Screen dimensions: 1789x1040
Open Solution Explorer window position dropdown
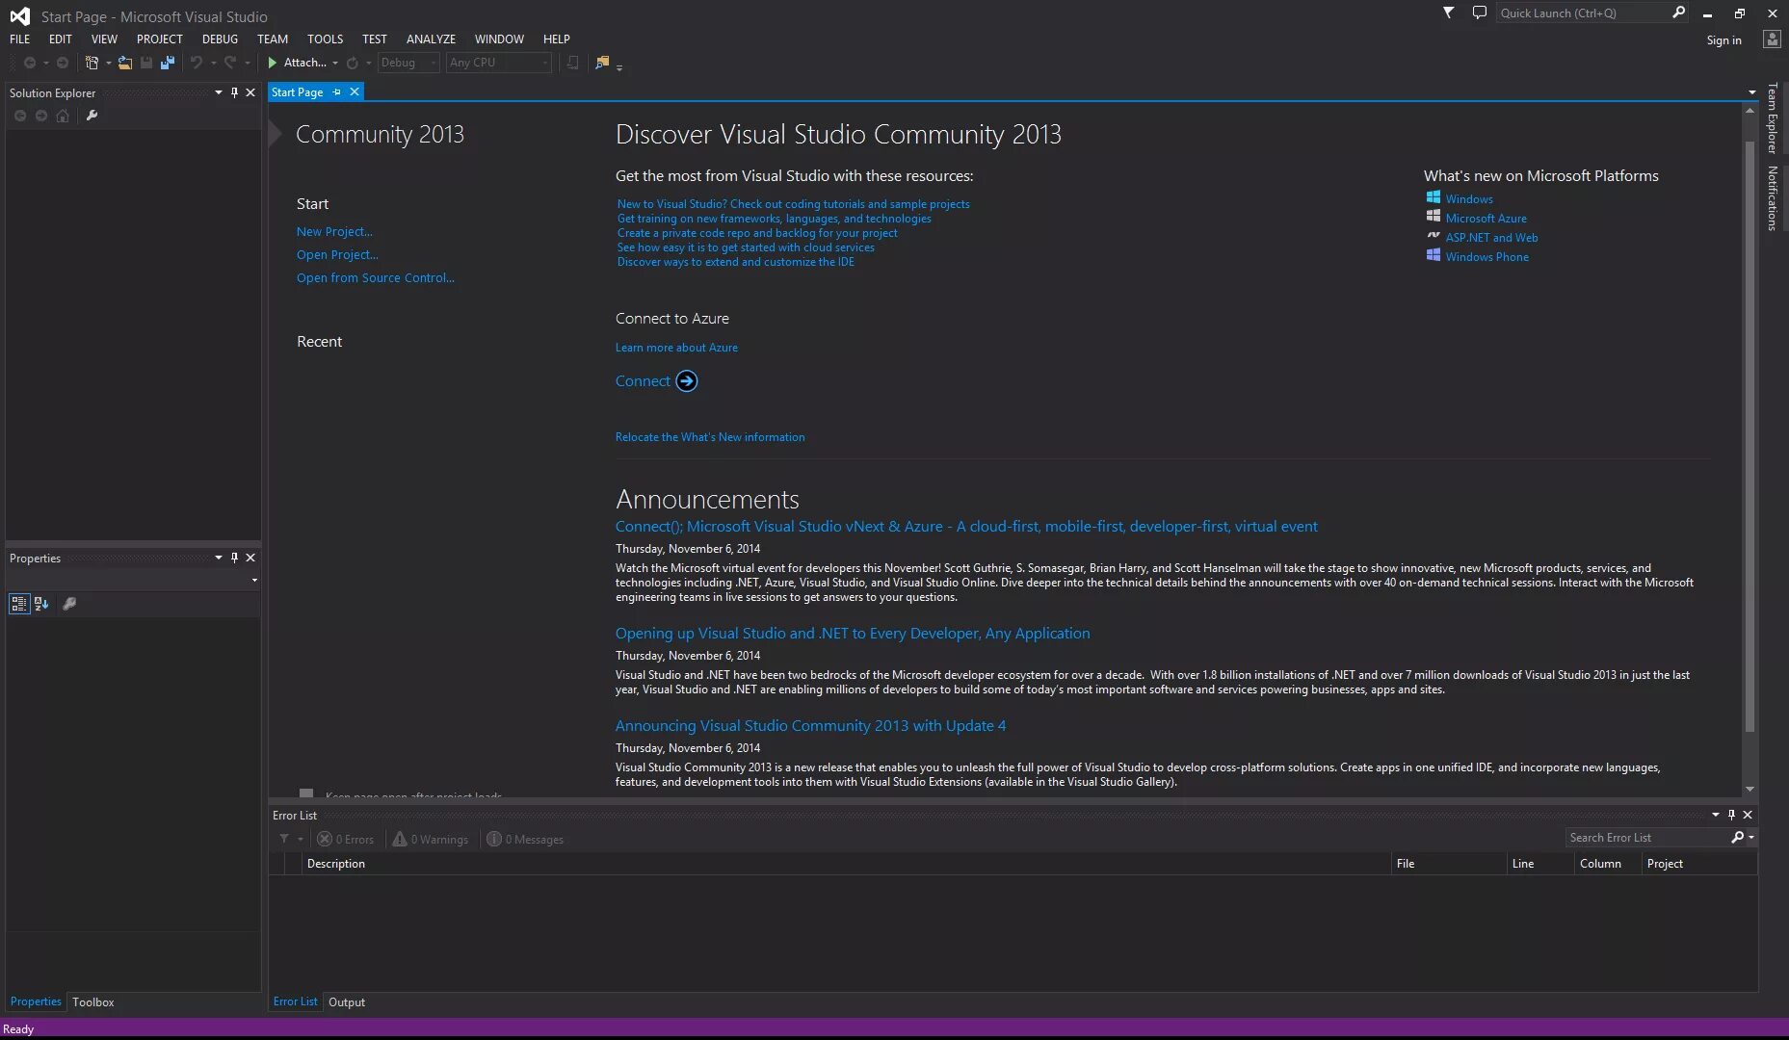click(x=219, y=92)
